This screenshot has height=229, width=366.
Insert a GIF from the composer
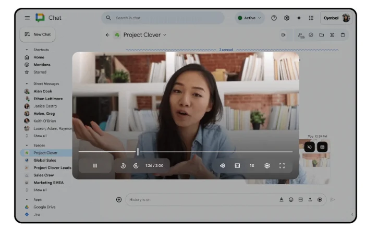point(301,200)
